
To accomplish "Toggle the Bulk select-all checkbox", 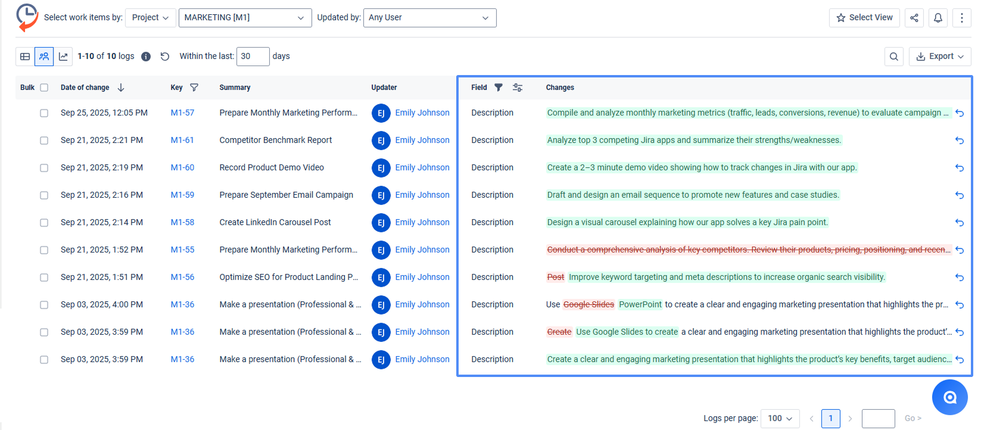I will (x=44, y=88).
